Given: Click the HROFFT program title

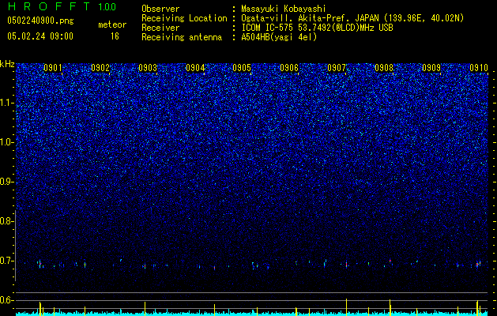Looking at the screenshot, I should tap(50, 6).
